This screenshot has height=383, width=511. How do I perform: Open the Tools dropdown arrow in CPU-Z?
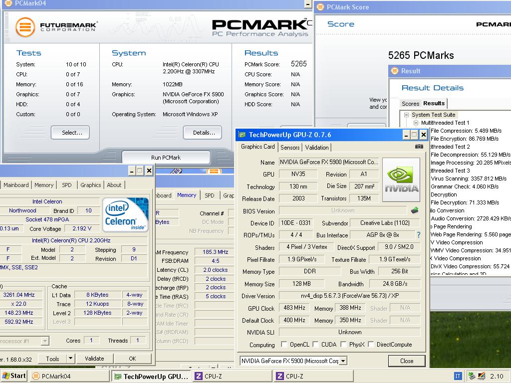70,358
